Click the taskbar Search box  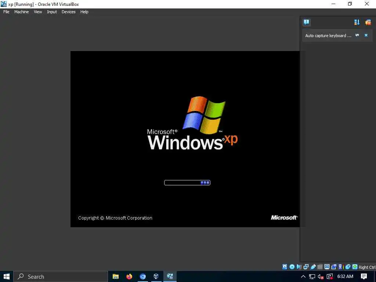(x=61, y=276)
